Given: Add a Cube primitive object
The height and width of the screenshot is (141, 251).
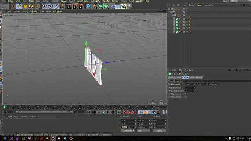Looking at the screenshot, I should [x=88, y=6].
